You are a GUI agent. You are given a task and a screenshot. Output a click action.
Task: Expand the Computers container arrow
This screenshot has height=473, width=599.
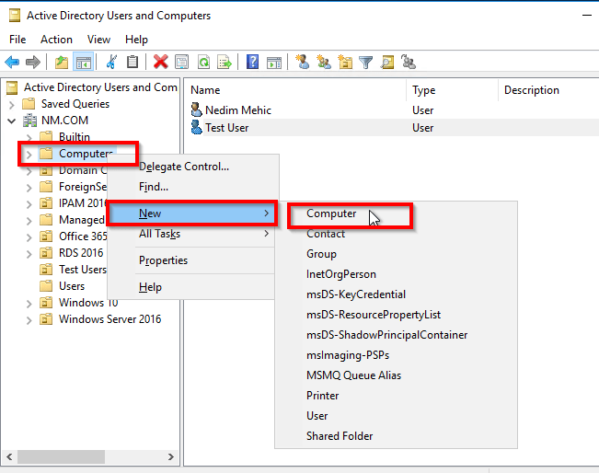[x=29, y=155]
